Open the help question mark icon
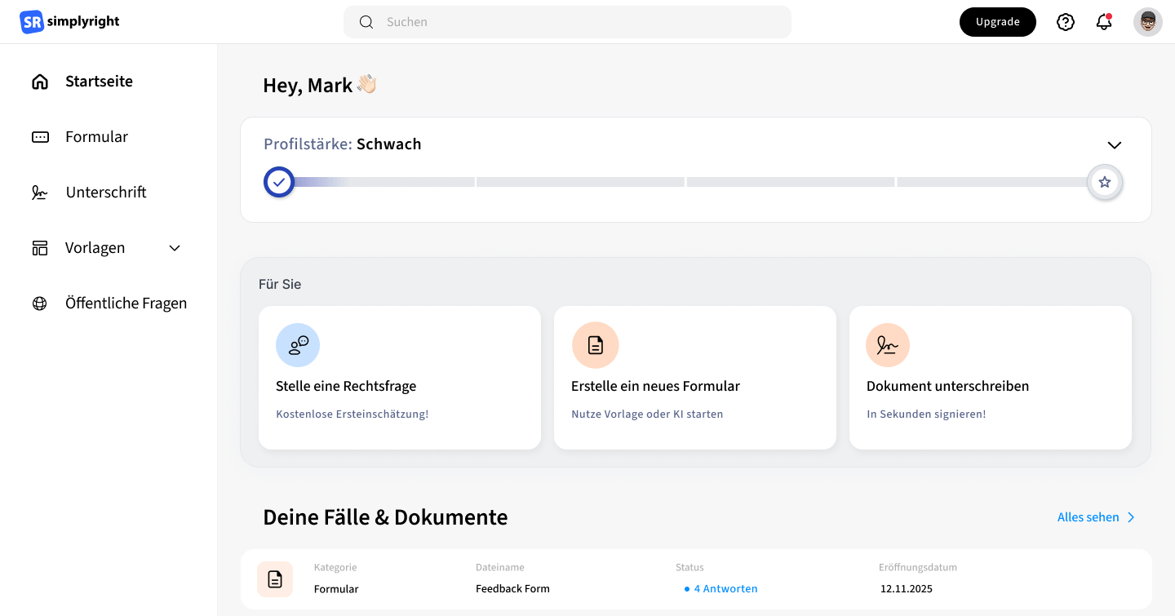1175x616 pixels. tap(1066, 22)
